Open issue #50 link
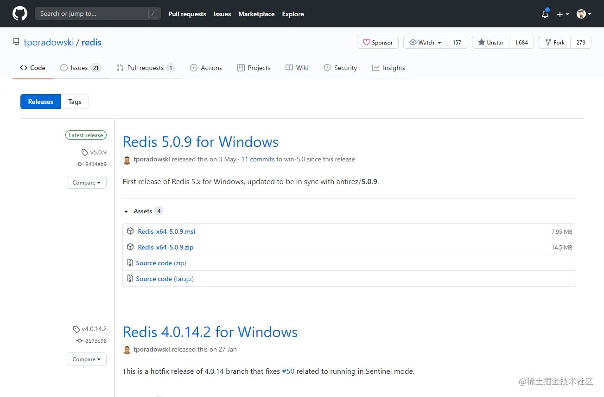 tap(288, 371)
